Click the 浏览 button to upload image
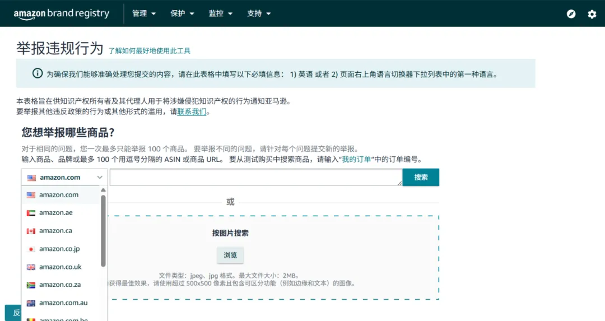 point(230,255)
